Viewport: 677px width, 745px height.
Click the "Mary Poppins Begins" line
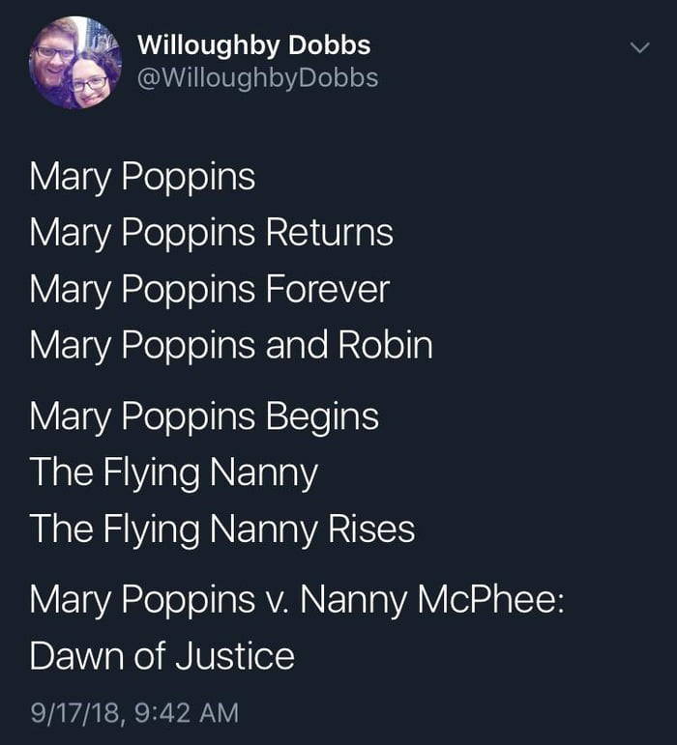(203, 416)
